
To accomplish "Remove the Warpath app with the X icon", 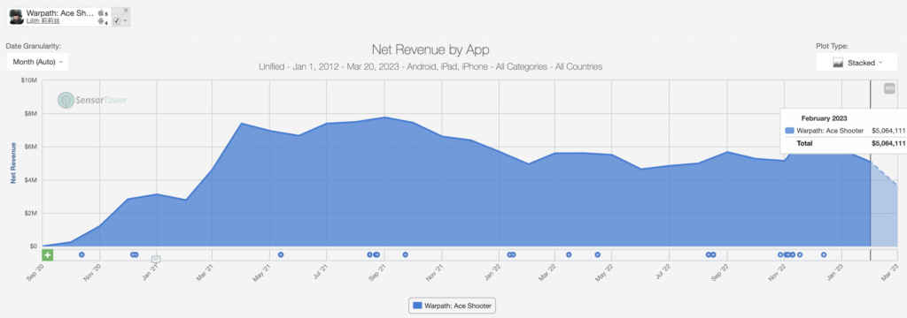I will [x=126, y=11].
